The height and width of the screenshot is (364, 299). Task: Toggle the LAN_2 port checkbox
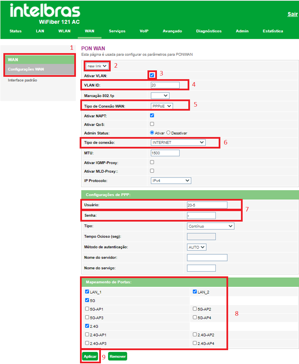(195, 292)
